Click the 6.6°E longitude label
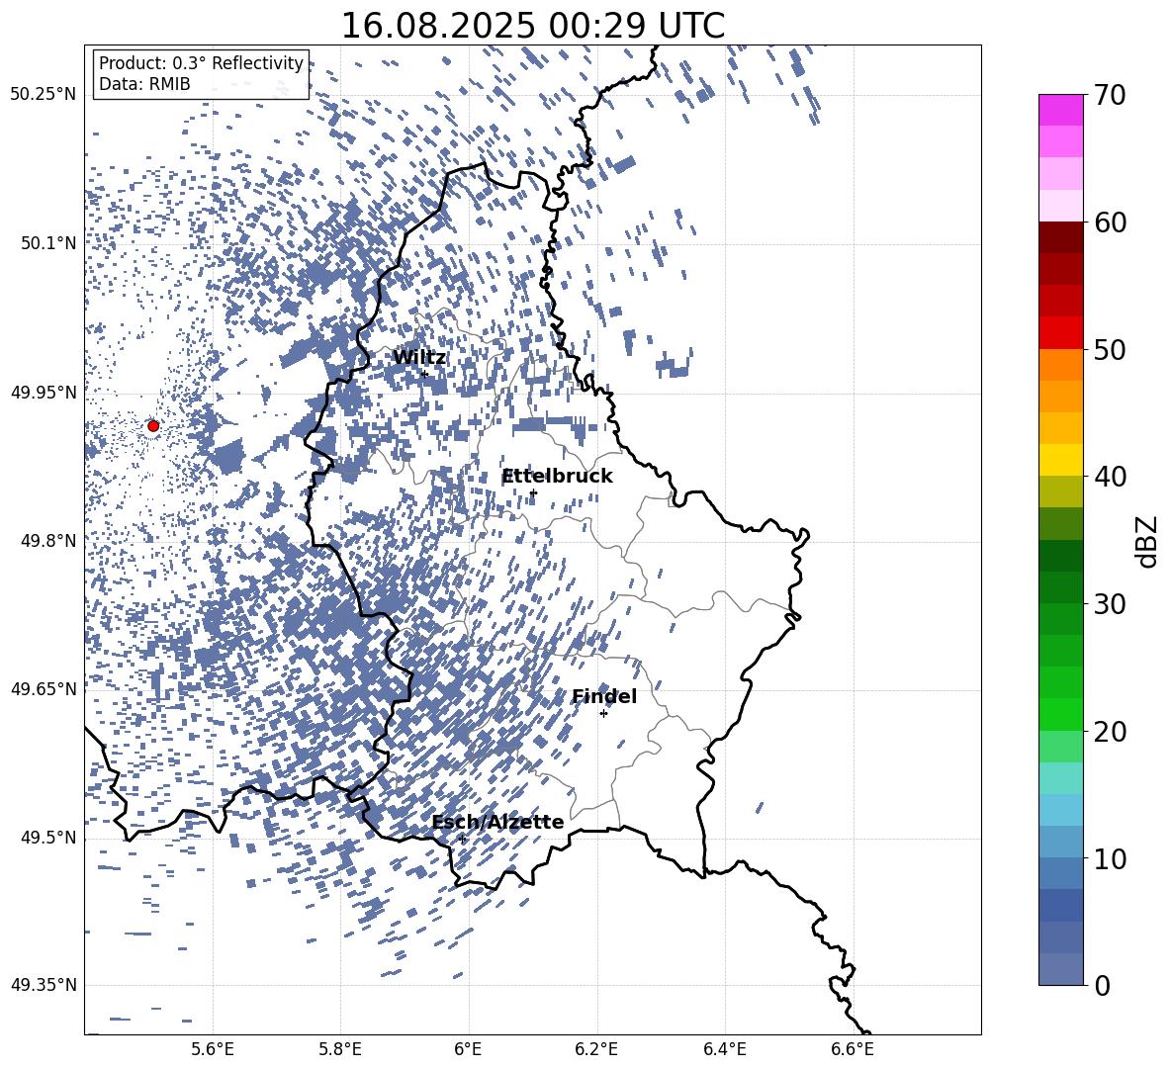 pyautogui.click(x=853, y=1049)
